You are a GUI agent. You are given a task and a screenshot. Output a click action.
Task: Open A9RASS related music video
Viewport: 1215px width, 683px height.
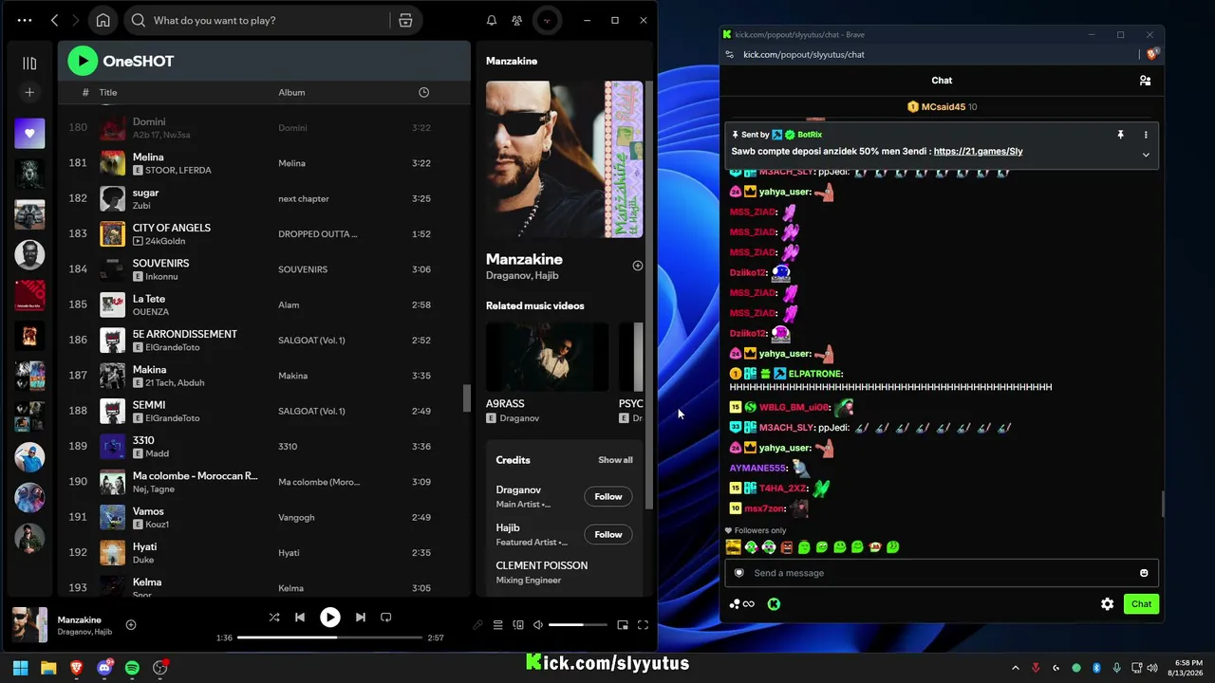tap(547, 372)
